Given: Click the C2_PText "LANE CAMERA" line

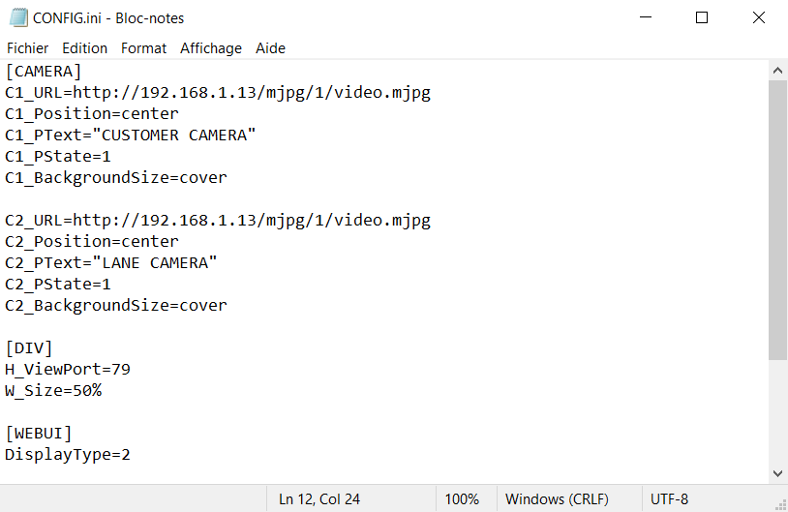Looking at the screenshot, I should [111, 262].
